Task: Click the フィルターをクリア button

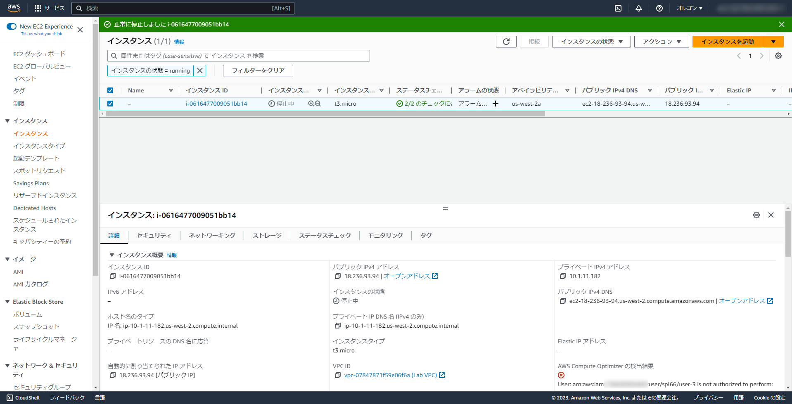Action: pos(258,70)
